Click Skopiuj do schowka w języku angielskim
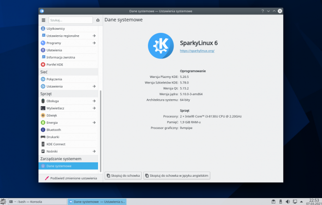Image resolution: width=322 pixels, height=205 pixels. click(177, 176)
